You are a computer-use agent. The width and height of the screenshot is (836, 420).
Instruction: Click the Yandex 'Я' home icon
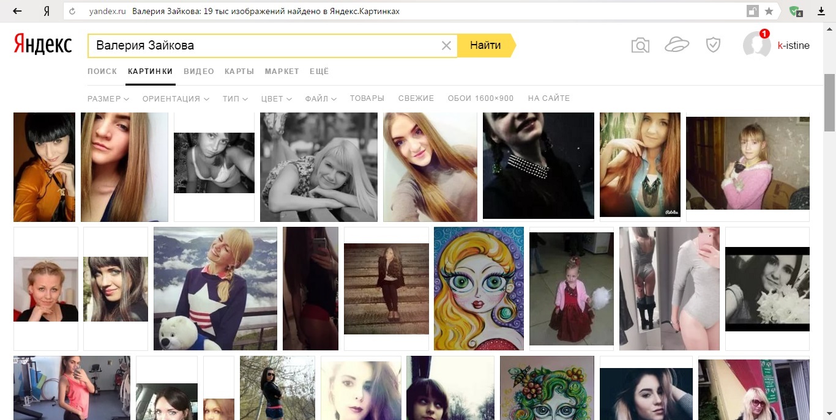click(47, 11)
